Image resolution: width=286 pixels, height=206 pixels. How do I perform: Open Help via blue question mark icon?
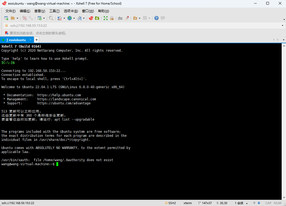[x=156, y=18]
